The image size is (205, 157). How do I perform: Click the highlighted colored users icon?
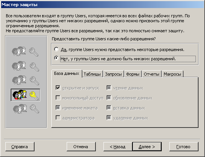tap(20, 95)
